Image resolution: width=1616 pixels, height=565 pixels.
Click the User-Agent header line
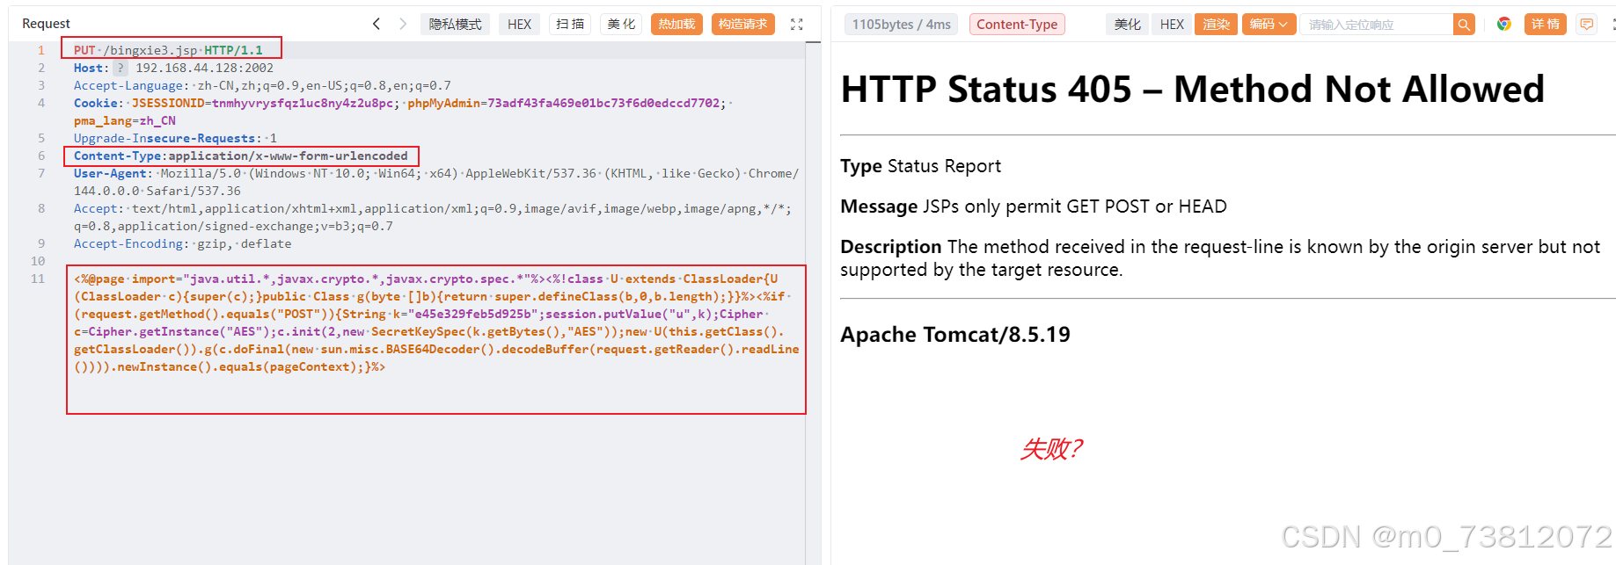[436, 182]
